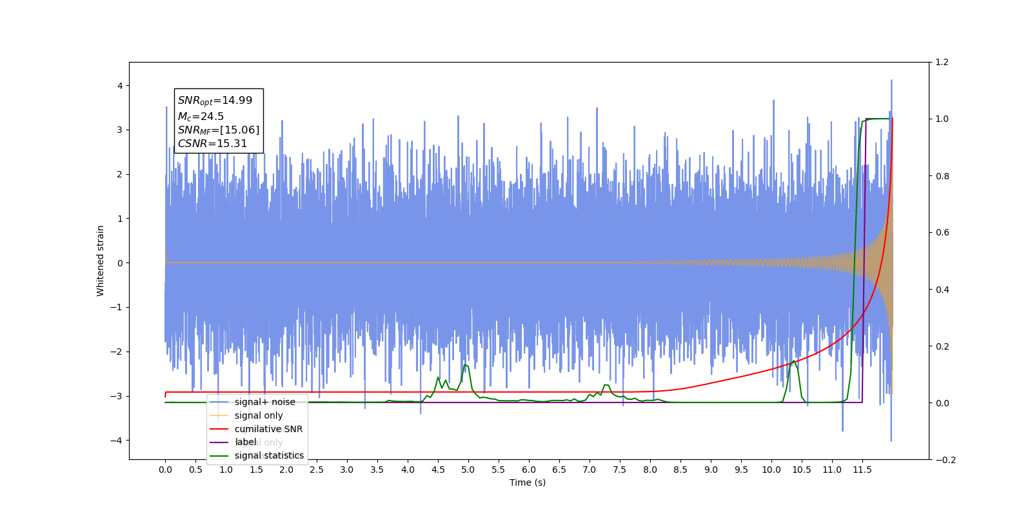The width and height of the screenshot is (1032, 516).
Task: Click the 0.0 tick on the time axis
Action: click(x=165, y=470)
